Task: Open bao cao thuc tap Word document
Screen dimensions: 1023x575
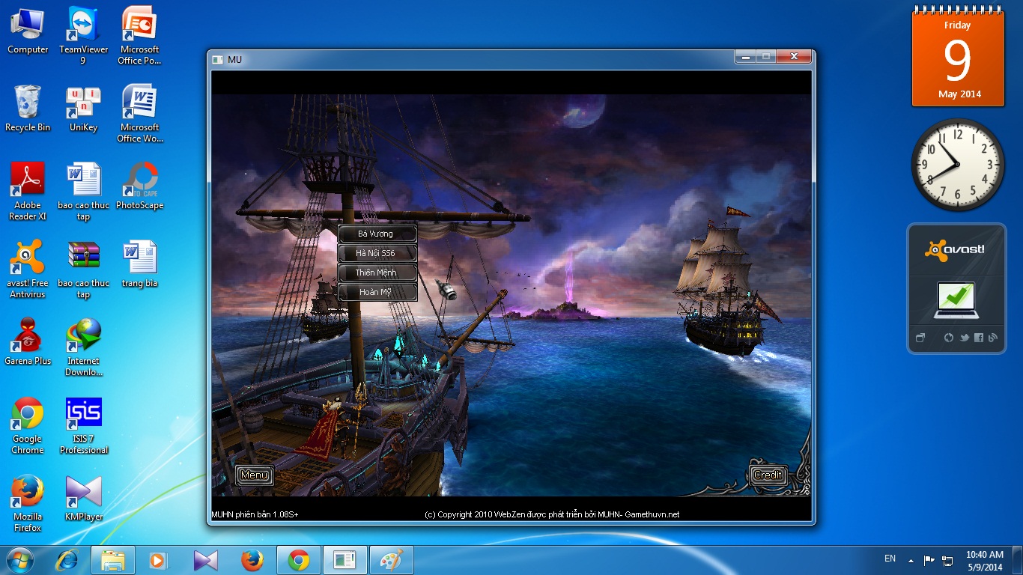Action: pyautogui.click(x=83, y=192)
